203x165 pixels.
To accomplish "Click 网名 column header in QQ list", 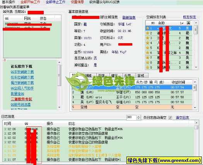I will [x=31, y=19].
